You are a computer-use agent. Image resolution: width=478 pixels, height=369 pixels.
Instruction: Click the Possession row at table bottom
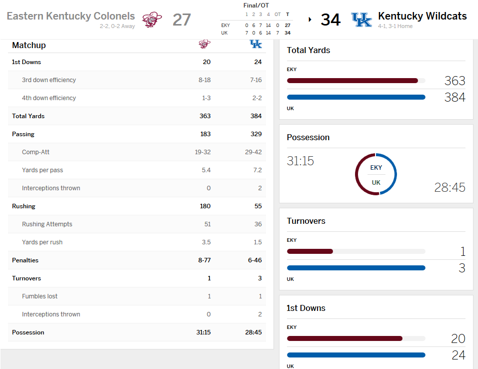pyautogui.click(x=136, y=332)
